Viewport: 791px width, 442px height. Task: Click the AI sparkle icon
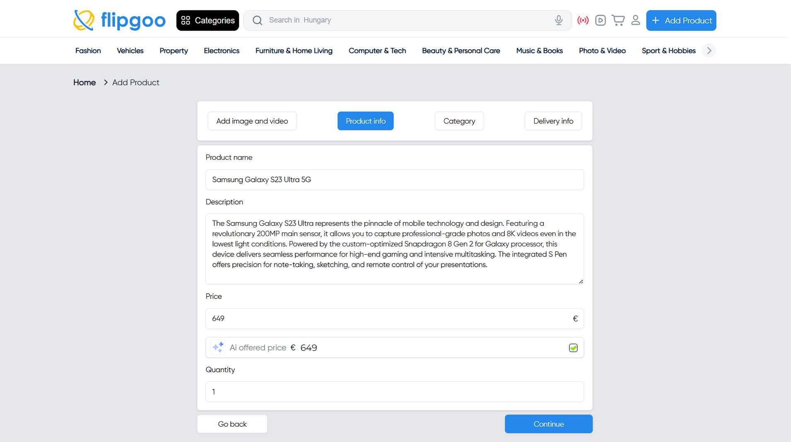(218, 347)
